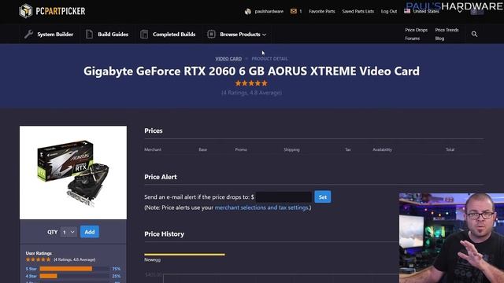Viewport: 504px width, 283px height.
Task: Open Favorite Parts
Action: coord(322,11)
